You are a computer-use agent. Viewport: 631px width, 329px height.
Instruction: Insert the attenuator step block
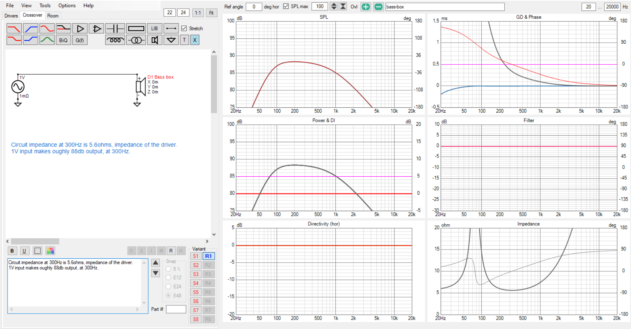click(63, 29)
